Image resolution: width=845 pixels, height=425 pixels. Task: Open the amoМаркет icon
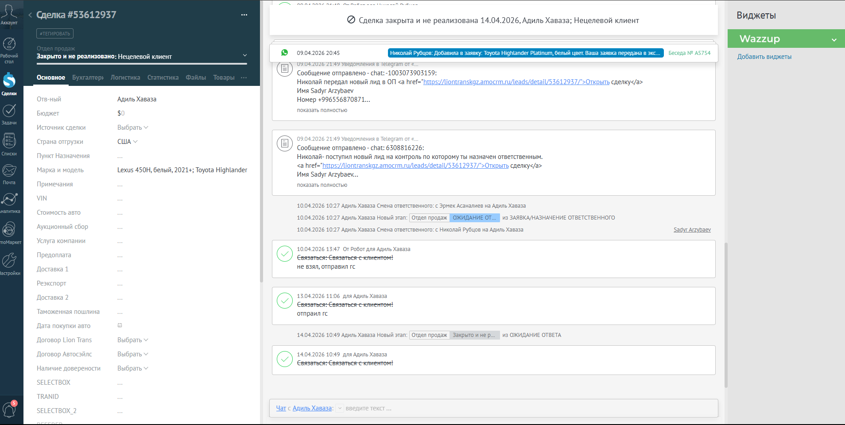pos(9,233)
